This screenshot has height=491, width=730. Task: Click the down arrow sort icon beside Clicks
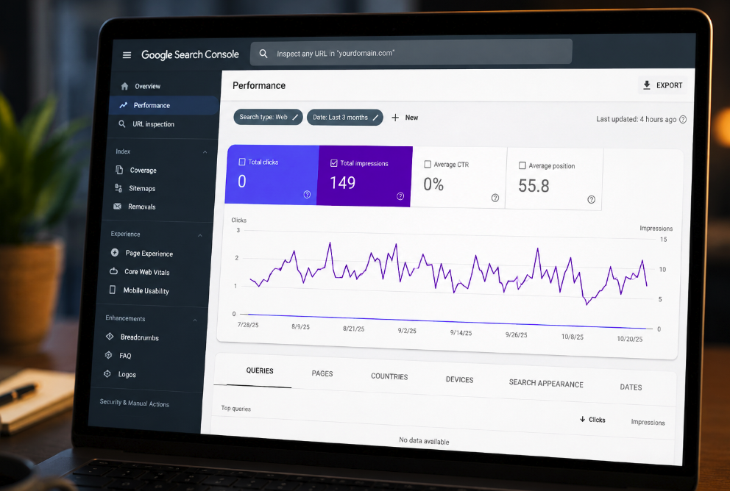click(x=582, y=419)
